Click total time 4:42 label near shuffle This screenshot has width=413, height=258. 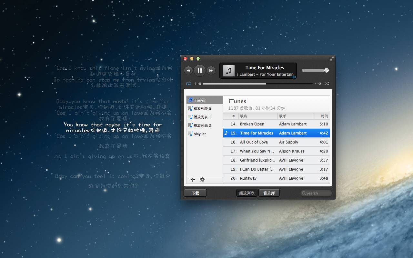coord(318,84)
